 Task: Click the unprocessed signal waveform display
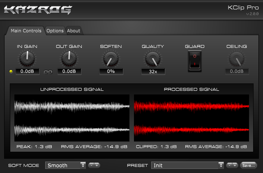[72, 118]
